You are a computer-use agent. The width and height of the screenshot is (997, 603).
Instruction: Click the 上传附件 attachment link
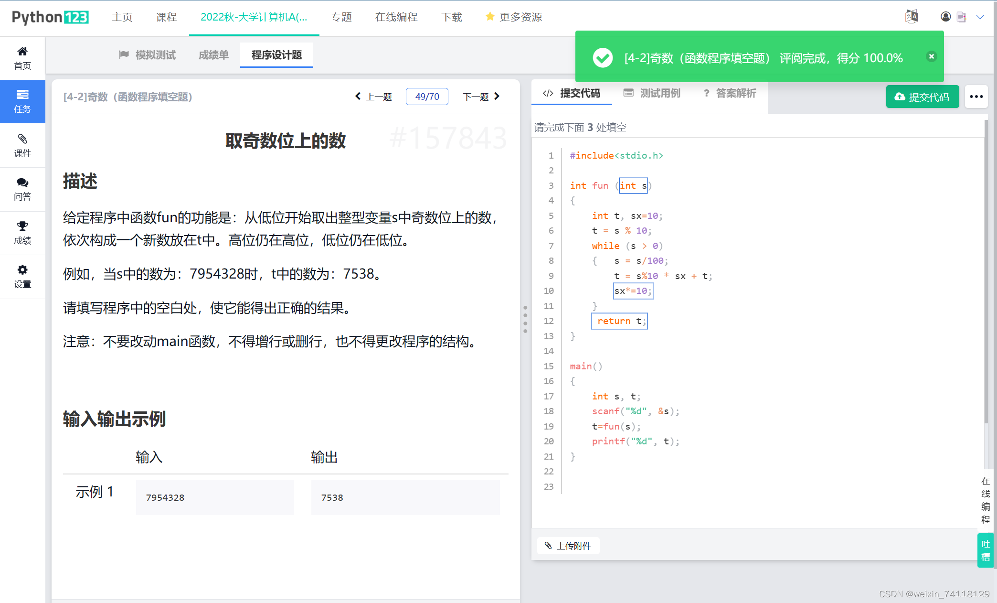[568, 546]
